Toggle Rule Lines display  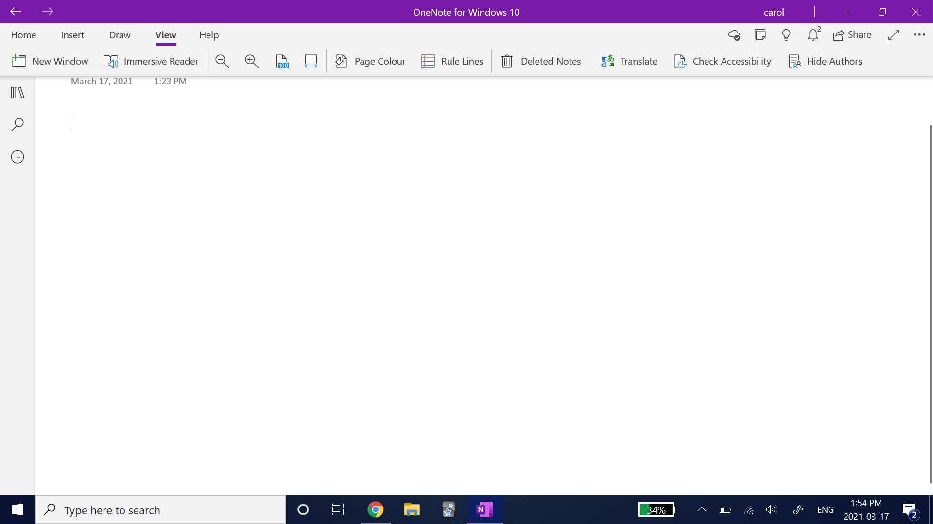click(453, 62)
